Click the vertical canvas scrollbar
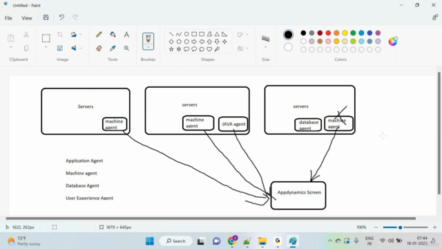 click(439, 133)
